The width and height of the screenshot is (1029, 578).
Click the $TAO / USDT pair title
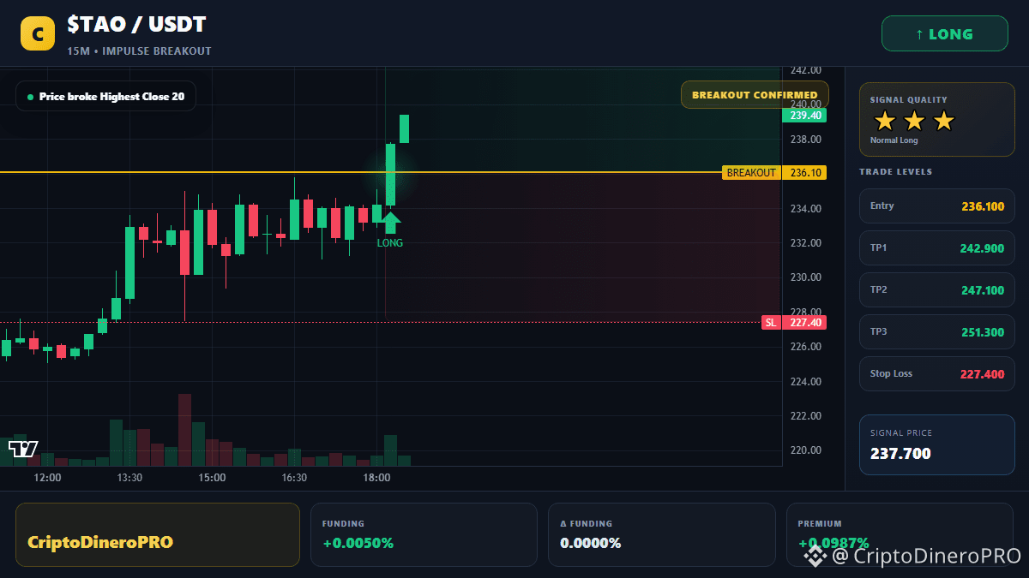[x=137, y=25]
